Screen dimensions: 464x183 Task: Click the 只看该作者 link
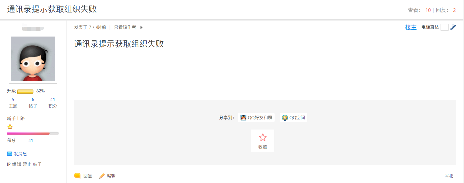pyautogui.click(x=125, y=27)
